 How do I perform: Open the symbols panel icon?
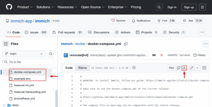204,68
